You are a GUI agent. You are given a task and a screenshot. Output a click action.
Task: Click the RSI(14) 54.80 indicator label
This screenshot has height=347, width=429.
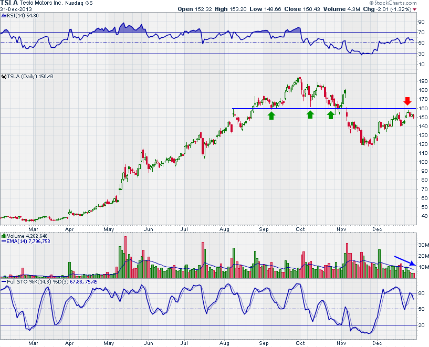point(19,16)
